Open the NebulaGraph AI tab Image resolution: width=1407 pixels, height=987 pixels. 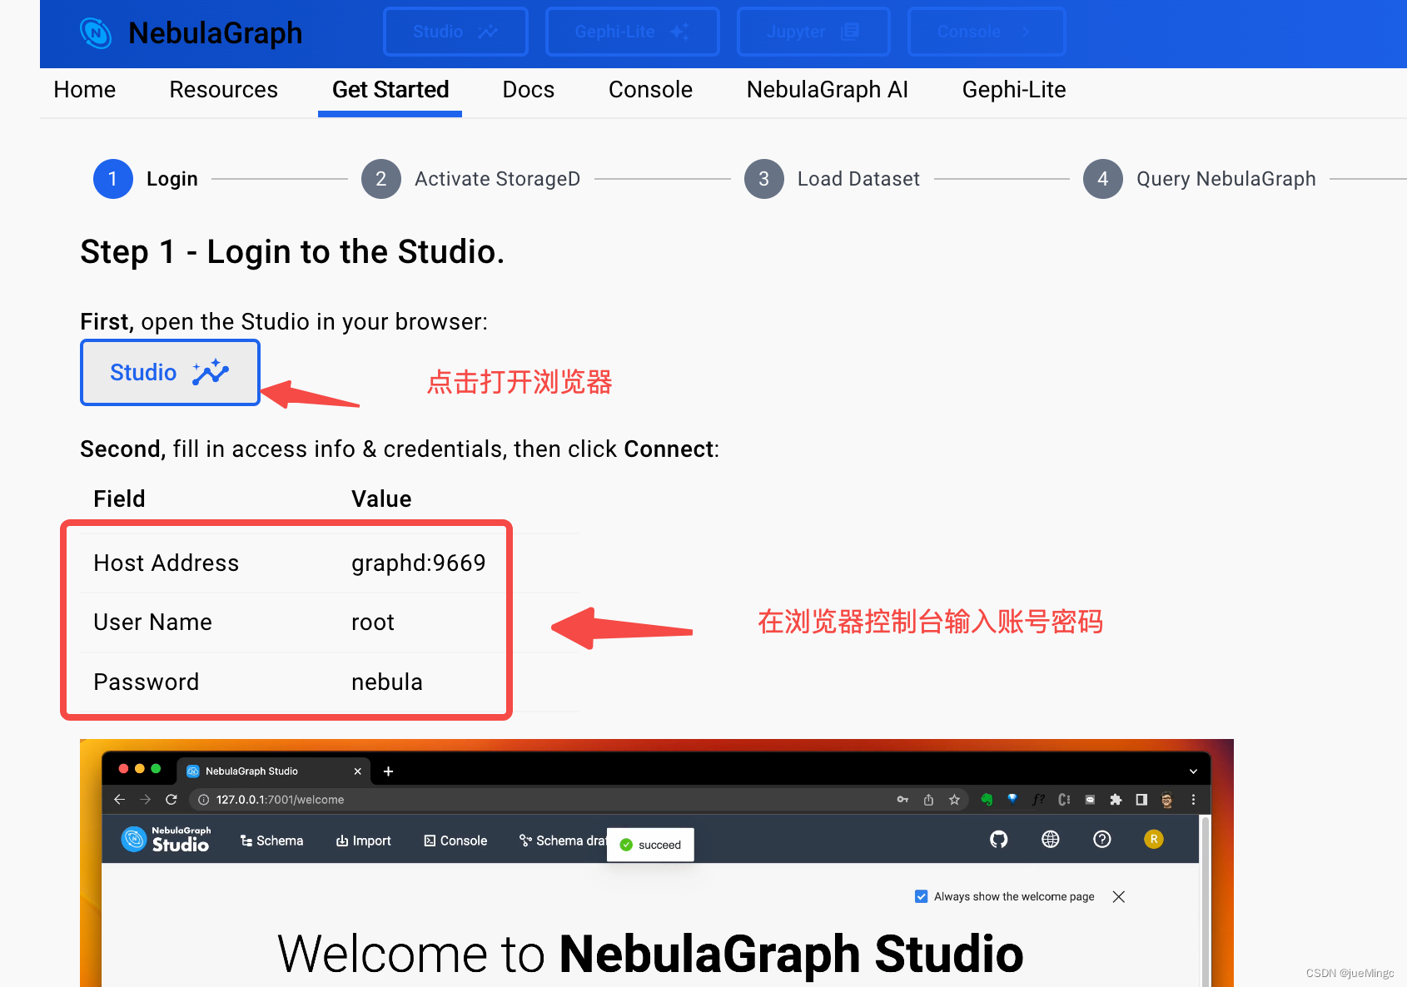(828, 90)
